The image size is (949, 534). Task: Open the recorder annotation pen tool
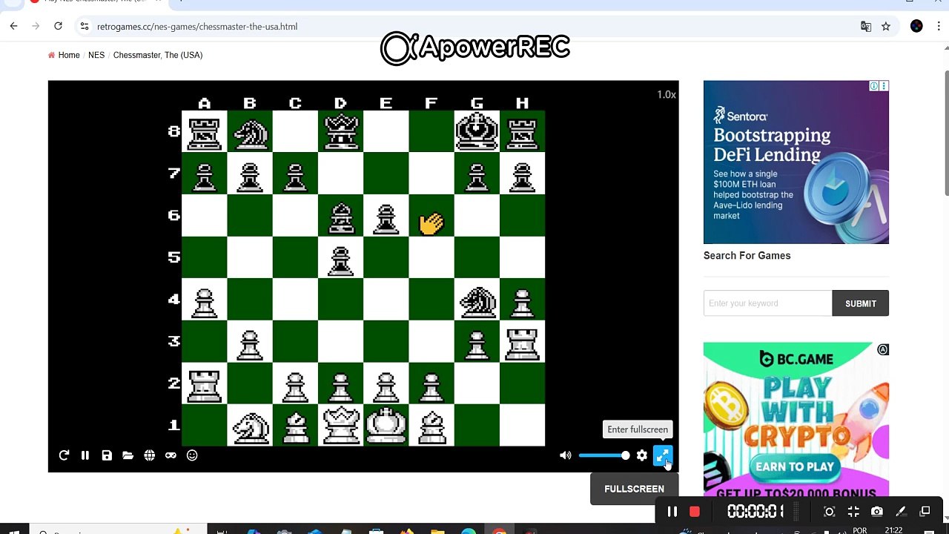(x=901, y=512)
